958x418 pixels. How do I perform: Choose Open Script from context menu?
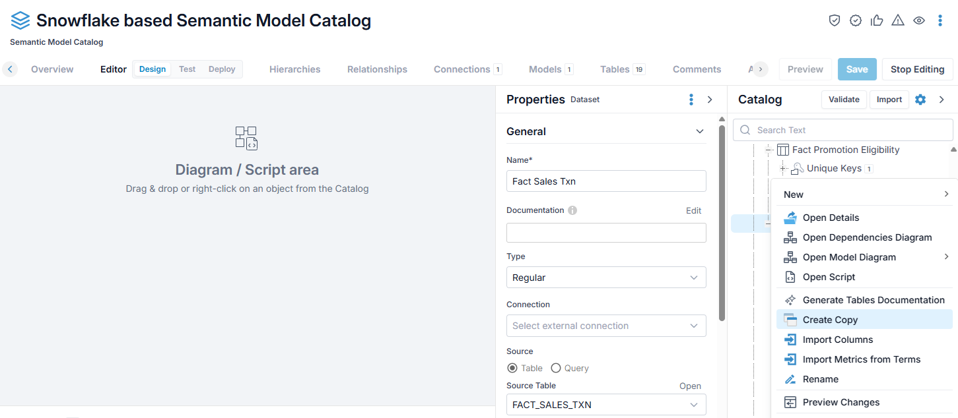[x=864, y=277]
